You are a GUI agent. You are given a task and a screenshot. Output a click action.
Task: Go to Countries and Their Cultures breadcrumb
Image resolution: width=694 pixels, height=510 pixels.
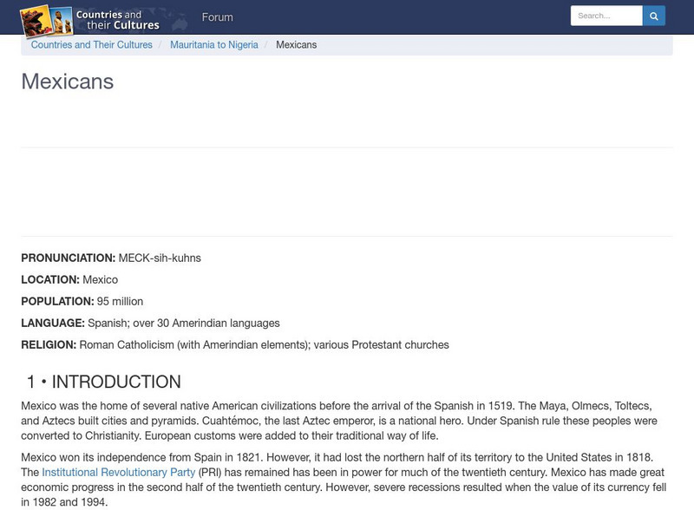(x=92, y=45)
